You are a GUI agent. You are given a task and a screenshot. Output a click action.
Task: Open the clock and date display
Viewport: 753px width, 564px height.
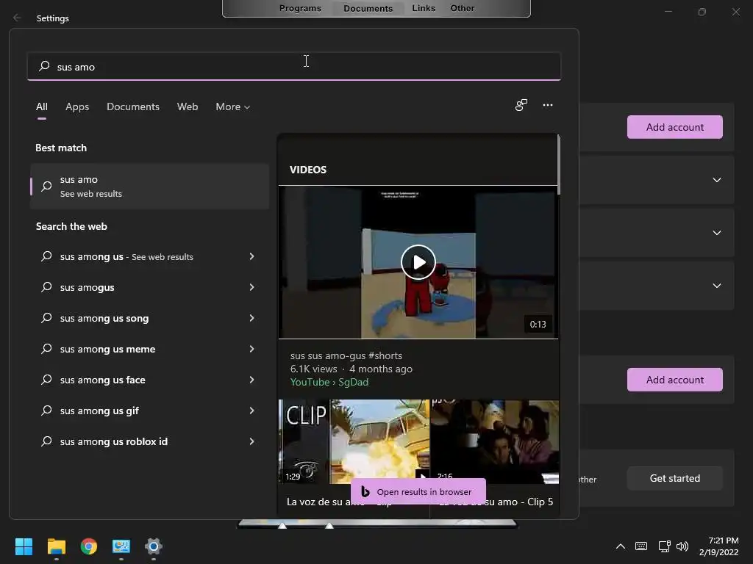[x=719, y=546]
